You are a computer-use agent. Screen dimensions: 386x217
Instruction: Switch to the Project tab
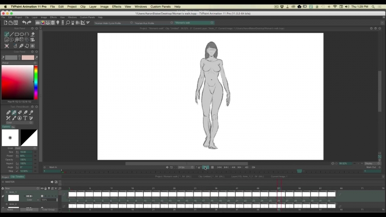(5, 177)
